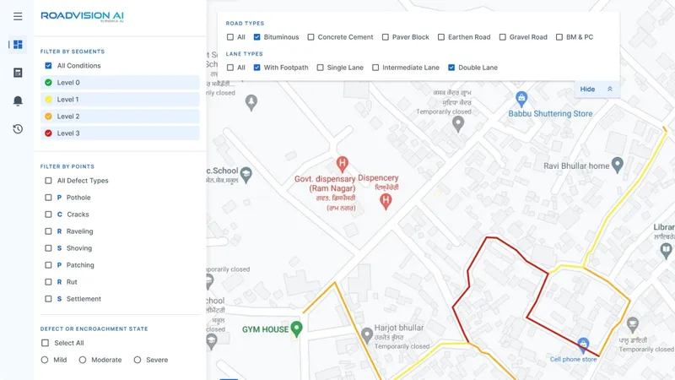Click Ravi Bhullar home map pin
675x380 pixels.
pos(618,165)
